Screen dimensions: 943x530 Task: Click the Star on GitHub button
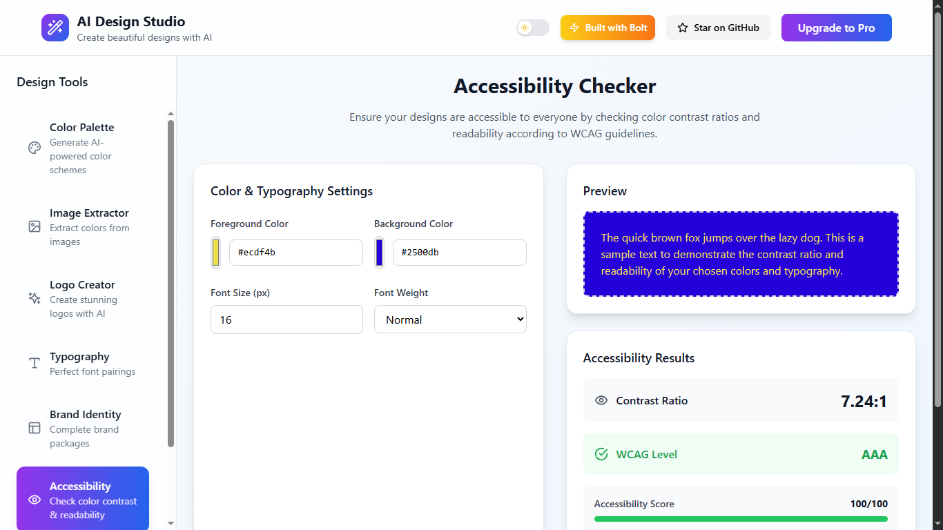(718, 28)
